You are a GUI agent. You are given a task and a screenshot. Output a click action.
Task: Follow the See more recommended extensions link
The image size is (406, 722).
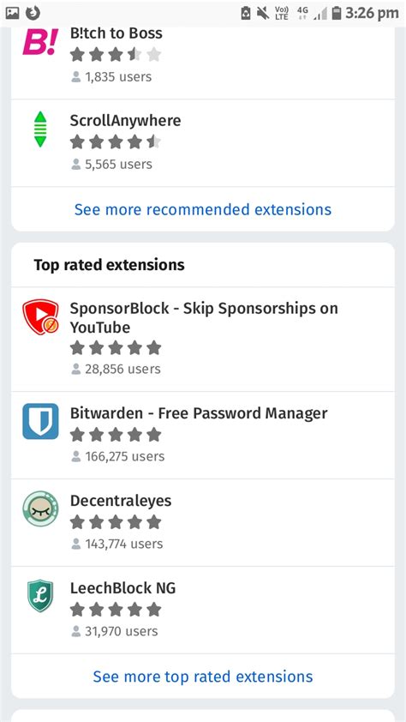point(203,209)
